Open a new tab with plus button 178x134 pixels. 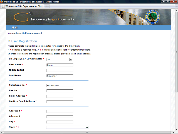pos(47,6)
